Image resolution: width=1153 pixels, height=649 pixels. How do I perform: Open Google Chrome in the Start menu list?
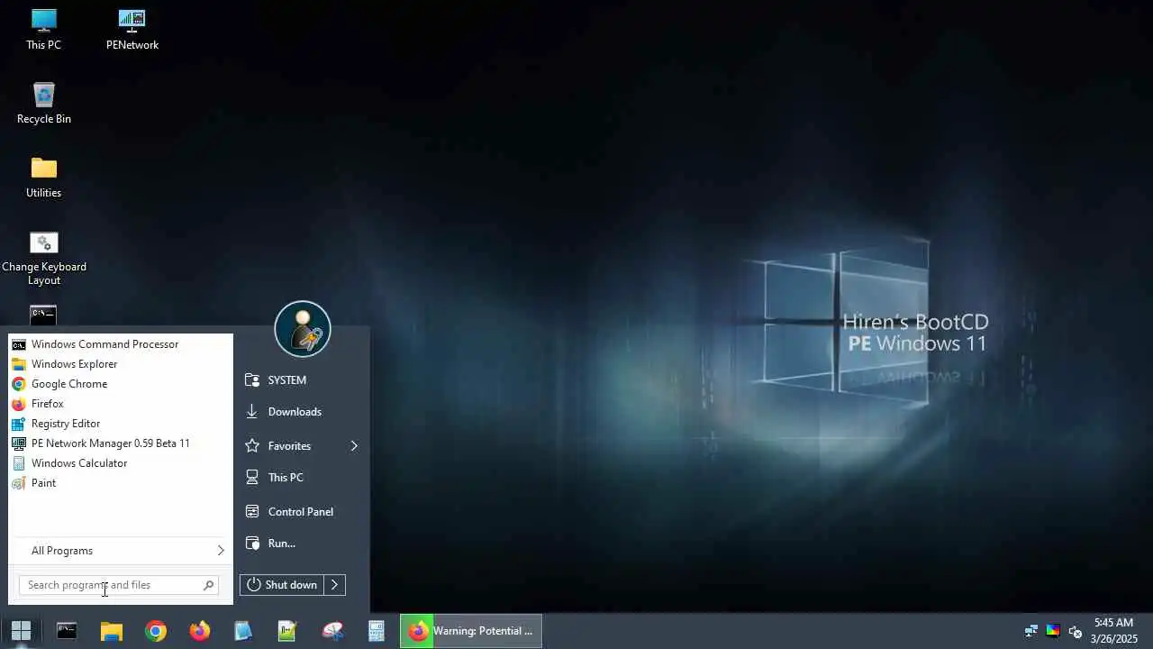coord(120,384)
